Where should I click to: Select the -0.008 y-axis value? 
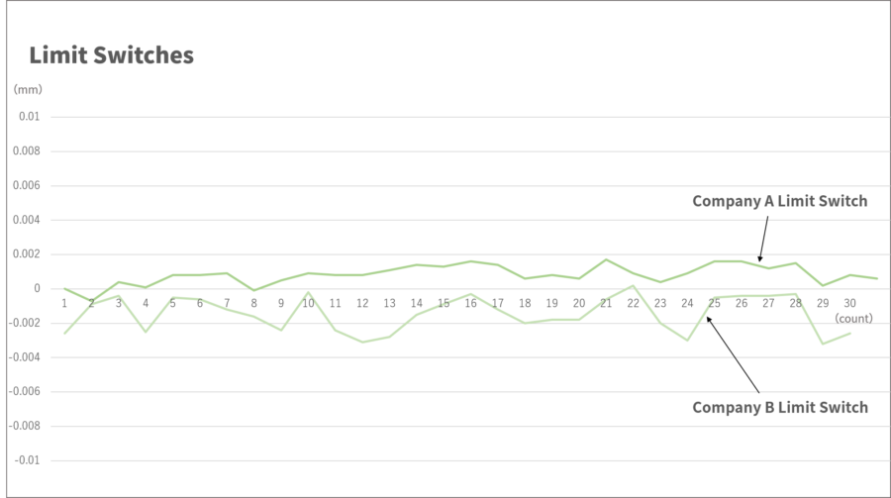coord(25,426)
